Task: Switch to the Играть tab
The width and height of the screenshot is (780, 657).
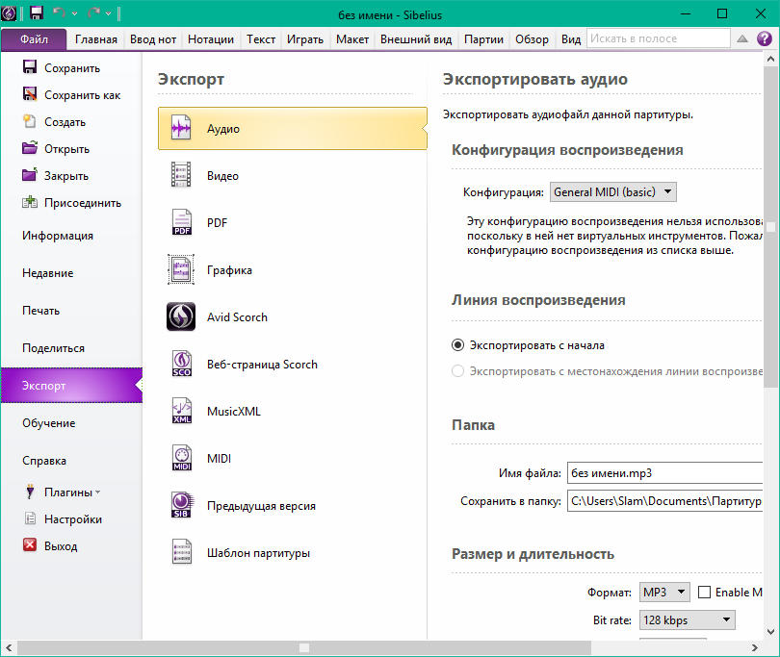Action: click(x=305, y=39)
